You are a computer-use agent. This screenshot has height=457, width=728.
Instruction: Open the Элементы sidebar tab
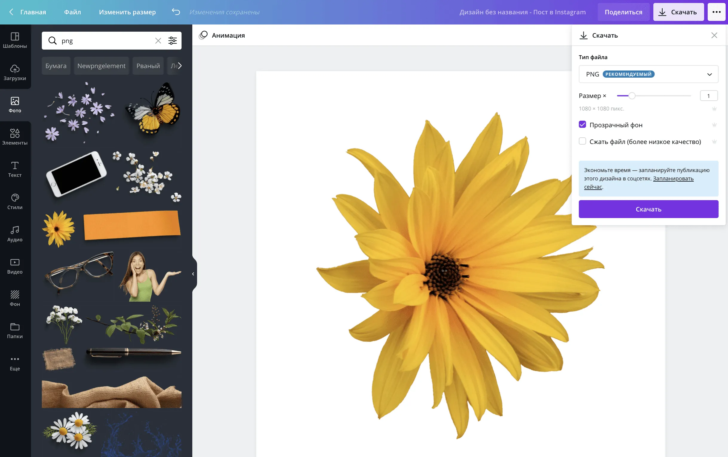[x=15, y=137]
